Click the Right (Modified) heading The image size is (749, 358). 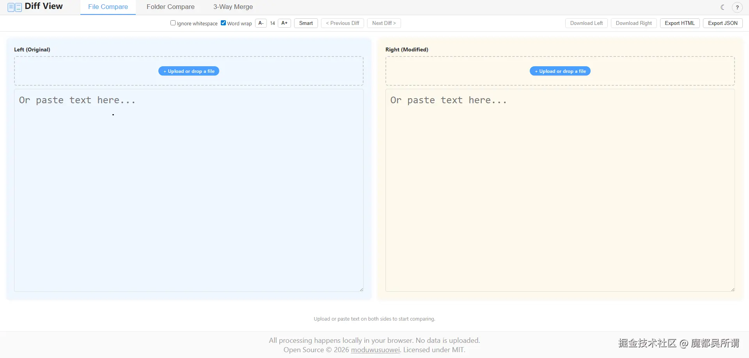407,49
